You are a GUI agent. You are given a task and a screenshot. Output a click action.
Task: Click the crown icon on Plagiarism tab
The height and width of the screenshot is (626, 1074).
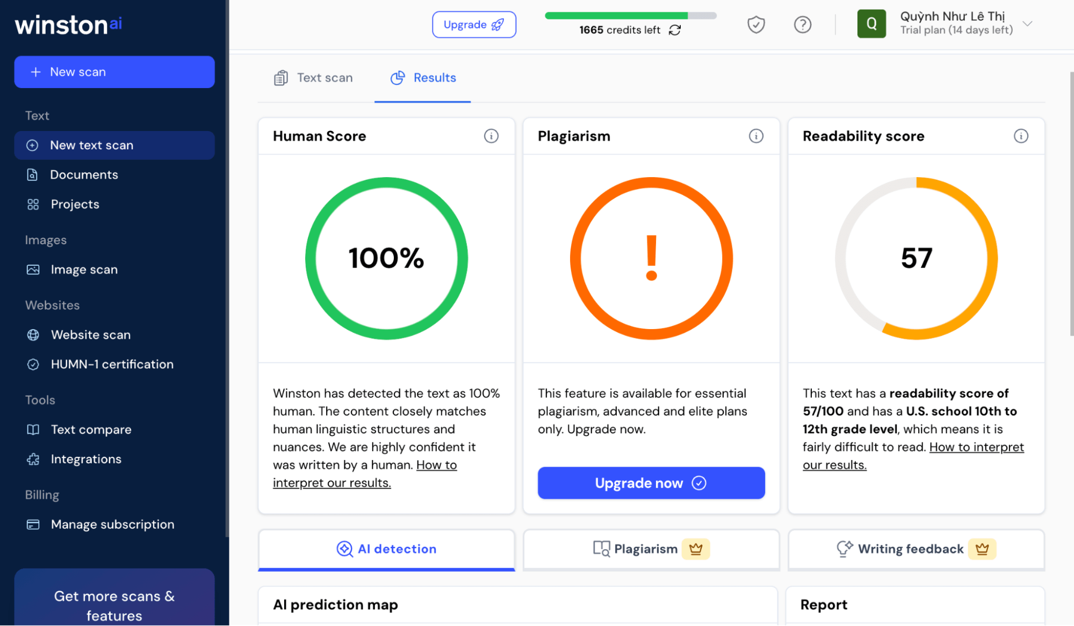696,549
